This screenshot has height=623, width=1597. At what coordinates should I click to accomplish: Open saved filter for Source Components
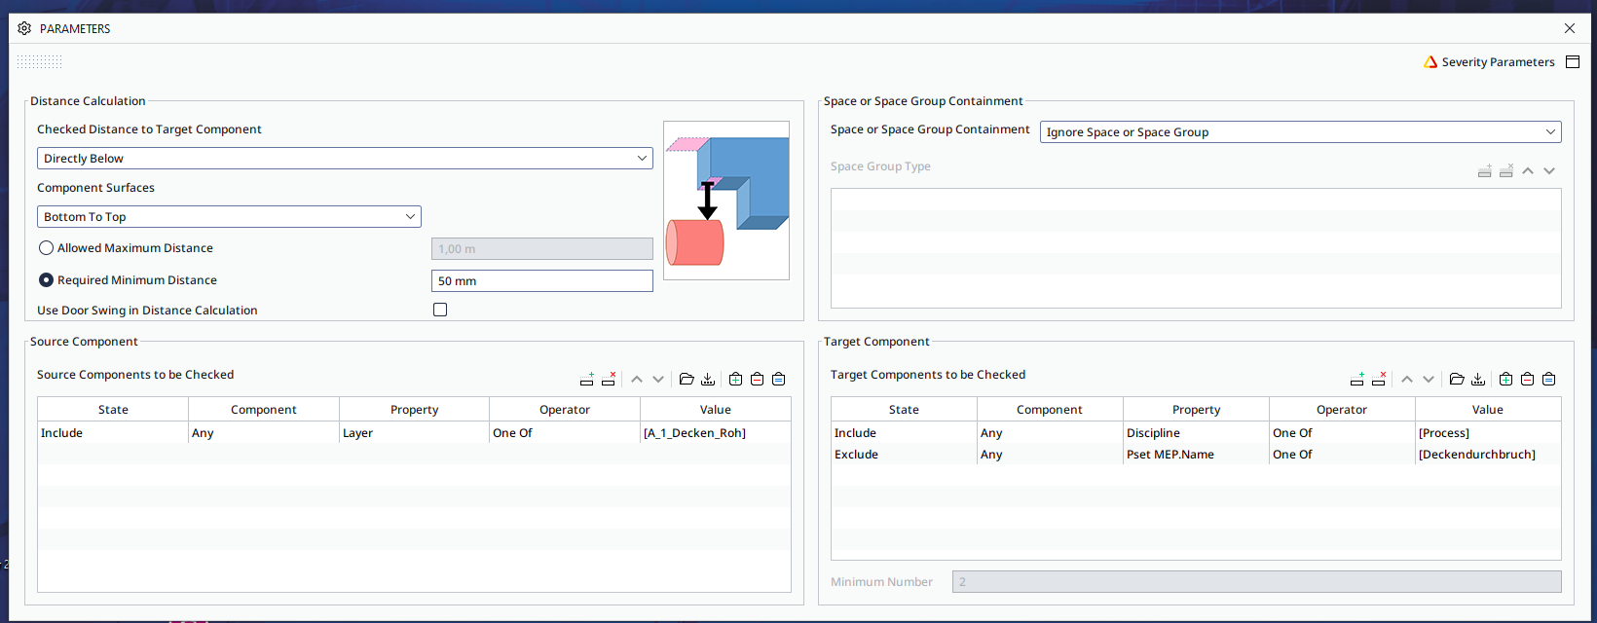point(687,379)
